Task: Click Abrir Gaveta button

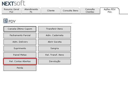Action: click(x=54, y=42)
